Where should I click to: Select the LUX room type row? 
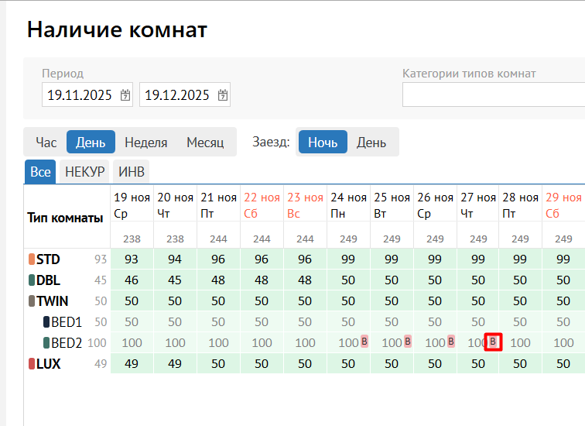pyautogui.click(x=67, y=364)
